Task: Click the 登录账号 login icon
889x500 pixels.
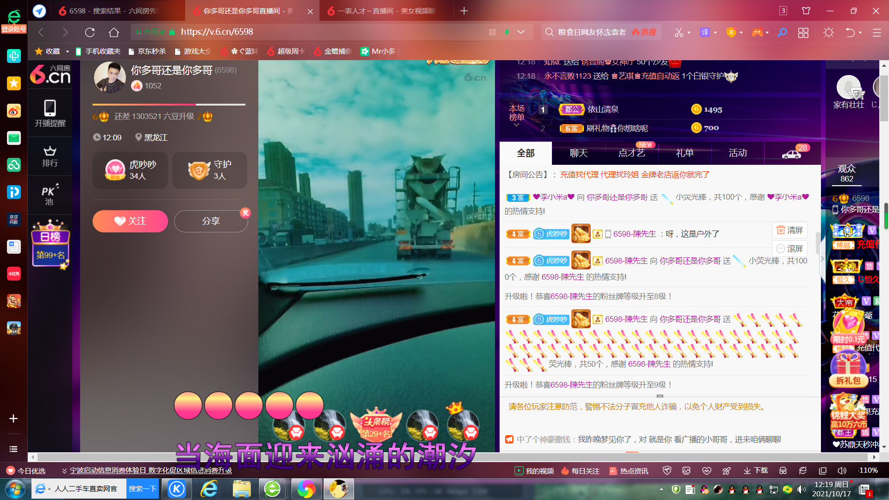Action: (14, 21)
